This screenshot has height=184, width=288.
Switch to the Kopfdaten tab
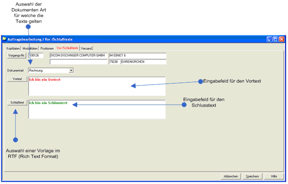point(13,49)
